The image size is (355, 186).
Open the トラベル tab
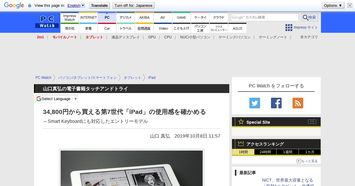pos(126,28)
